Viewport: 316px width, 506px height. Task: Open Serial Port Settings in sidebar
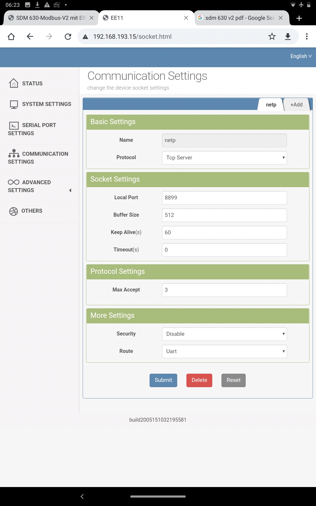coord(39,129)
